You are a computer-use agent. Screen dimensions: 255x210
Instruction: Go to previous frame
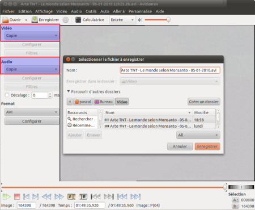[x=26, y=197]
